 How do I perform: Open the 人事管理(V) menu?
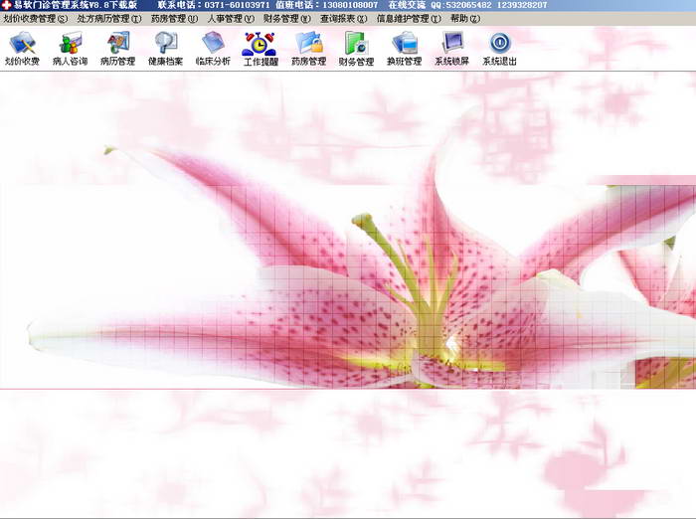coord(231,18)
